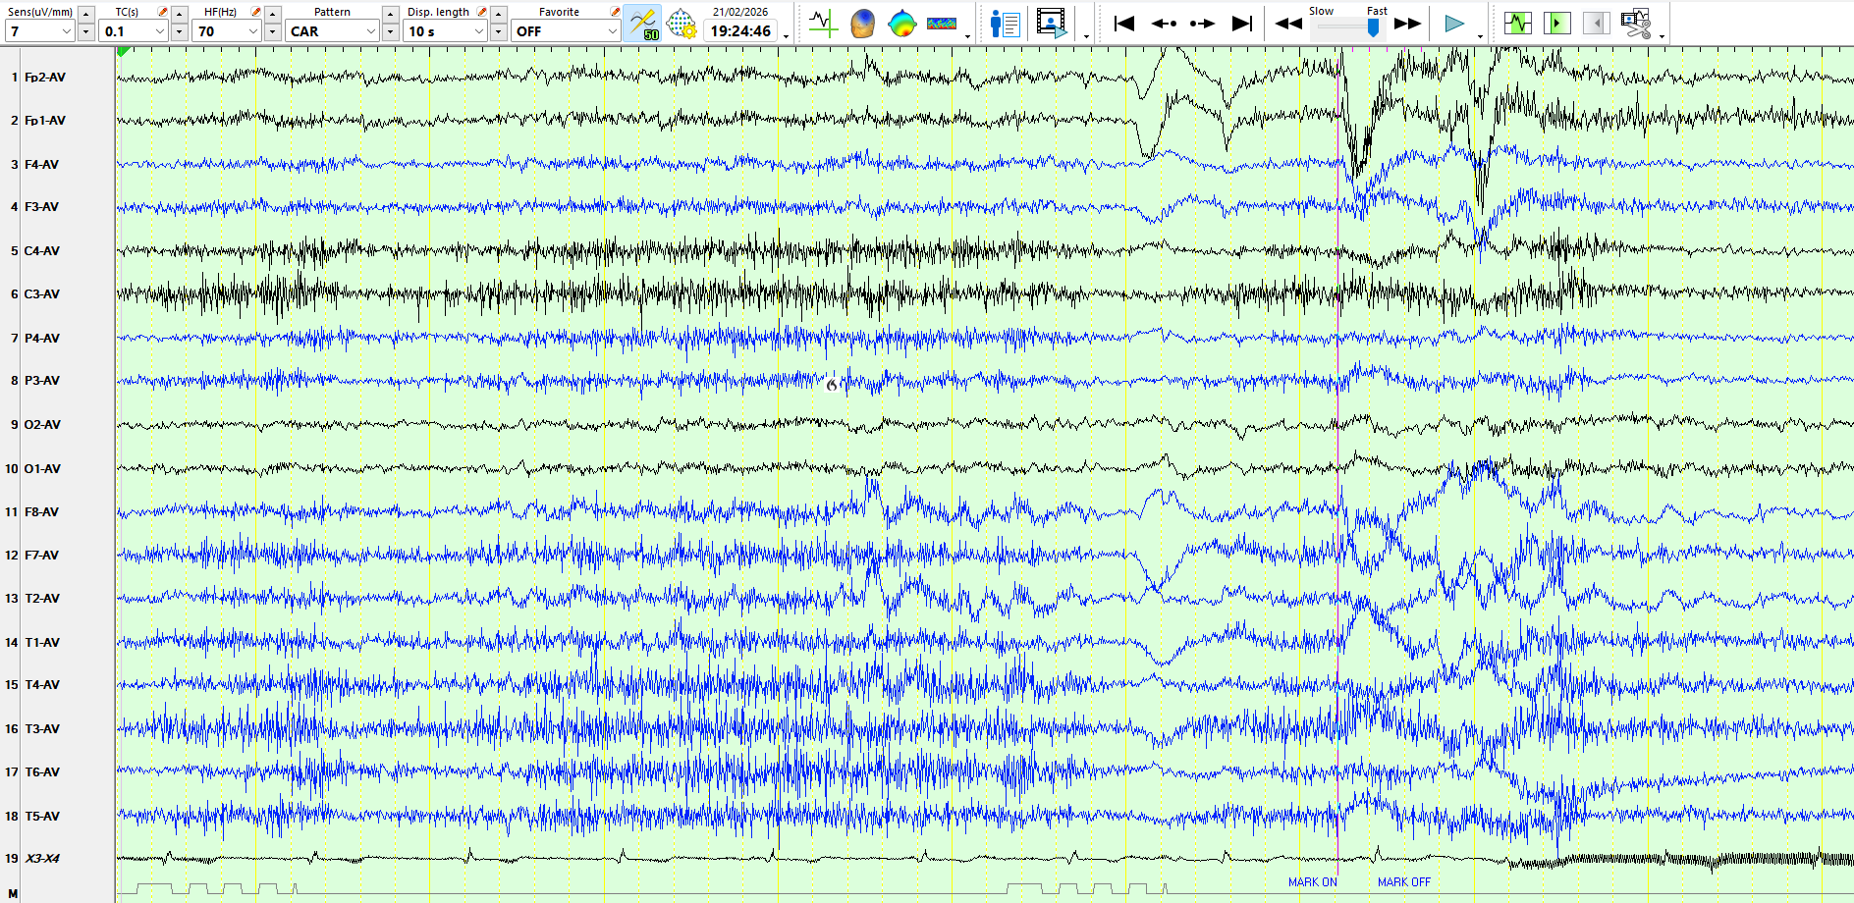Open the spectrogram trend view icon
This screenshot has width=1854, height=903.
click(941, 24)
